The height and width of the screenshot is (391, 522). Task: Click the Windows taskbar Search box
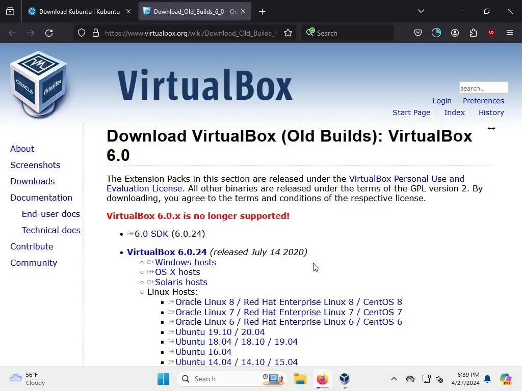(x=232, y=379)
